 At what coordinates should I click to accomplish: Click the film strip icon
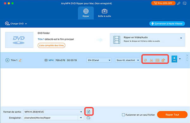coord(117,40)
